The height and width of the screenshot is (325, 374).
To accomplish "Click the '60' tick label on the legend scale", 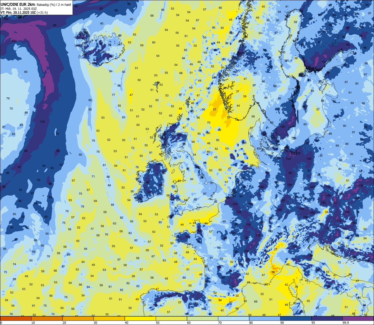I will [188, 323].
